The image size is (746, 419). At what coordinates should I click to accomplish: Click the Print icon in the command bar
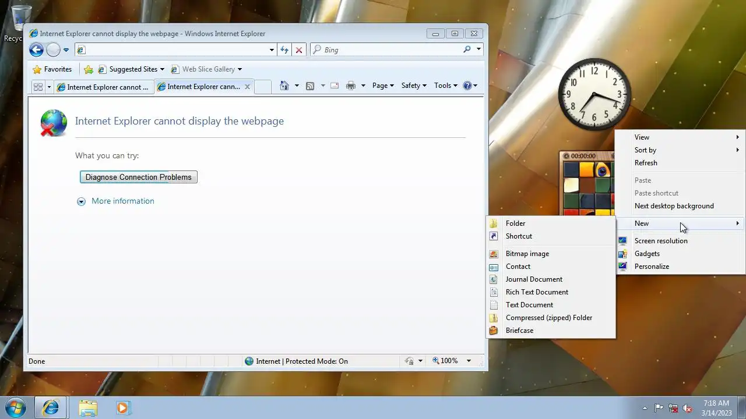(x=350, y=86)
